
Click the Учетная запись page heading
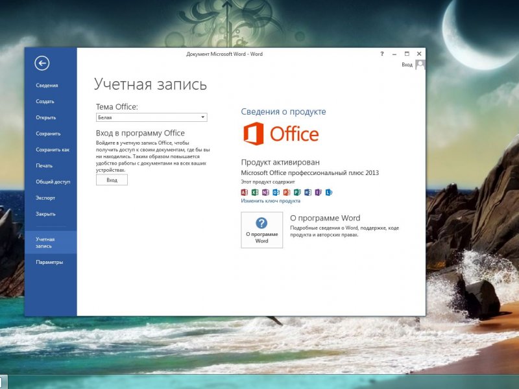click(x=151, y=84)
